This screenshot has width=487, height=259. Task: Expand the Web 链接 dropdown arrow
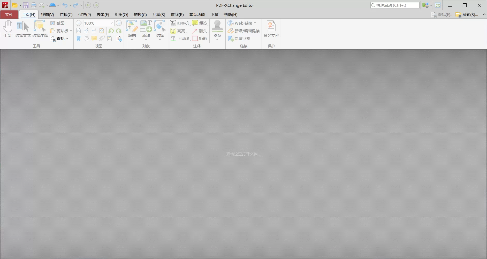pos(254,23)
